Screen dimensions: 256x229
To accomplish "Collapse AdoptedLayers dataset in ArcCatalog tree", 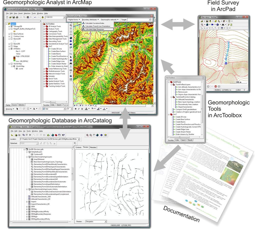I will pyautogui.click(x=27, y=152).
